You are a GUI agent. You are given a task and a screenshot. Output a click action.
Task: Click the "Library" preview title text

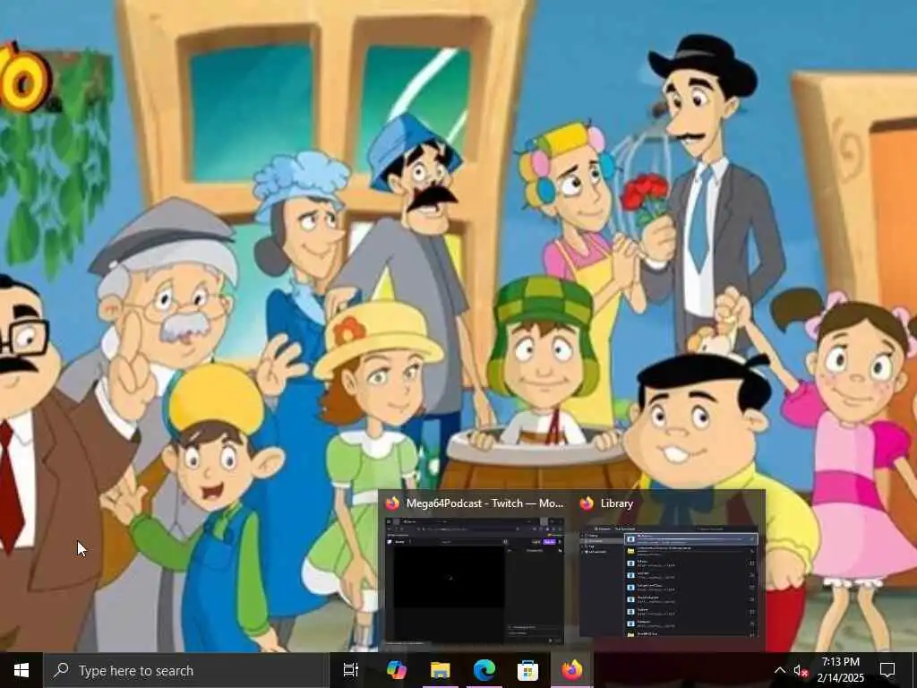(x=617, y=503)
